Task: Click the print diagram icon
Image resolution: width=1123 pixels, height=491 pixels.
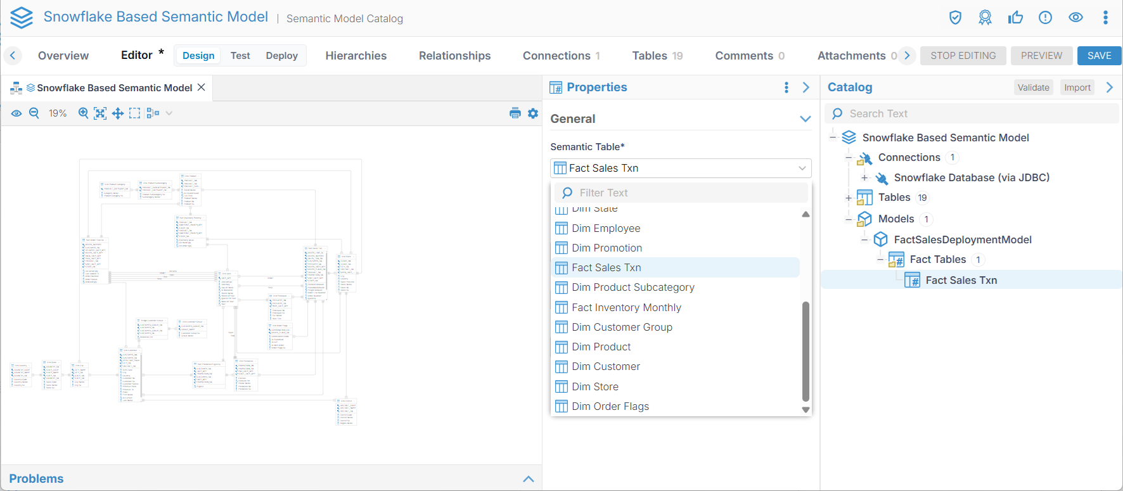Action: pyautogui.click(x=515, y=113)
